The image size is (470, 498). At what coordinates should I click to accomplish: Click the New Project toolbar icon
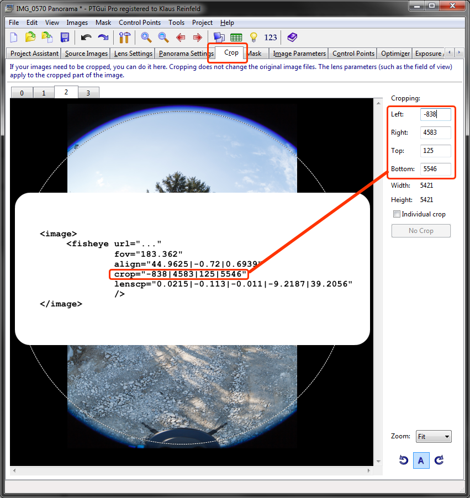tap(14, 38)
